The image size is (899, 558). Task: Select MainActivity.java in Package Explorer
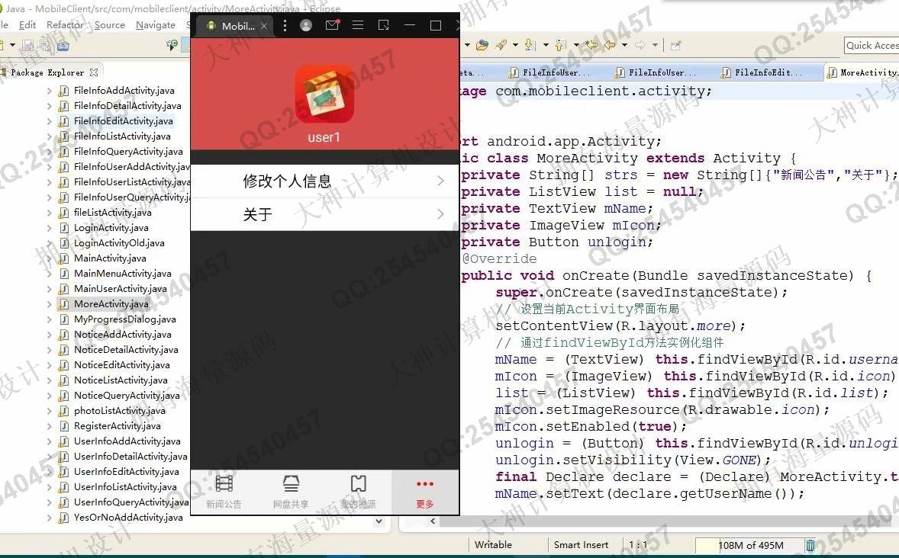pos(110,258)
